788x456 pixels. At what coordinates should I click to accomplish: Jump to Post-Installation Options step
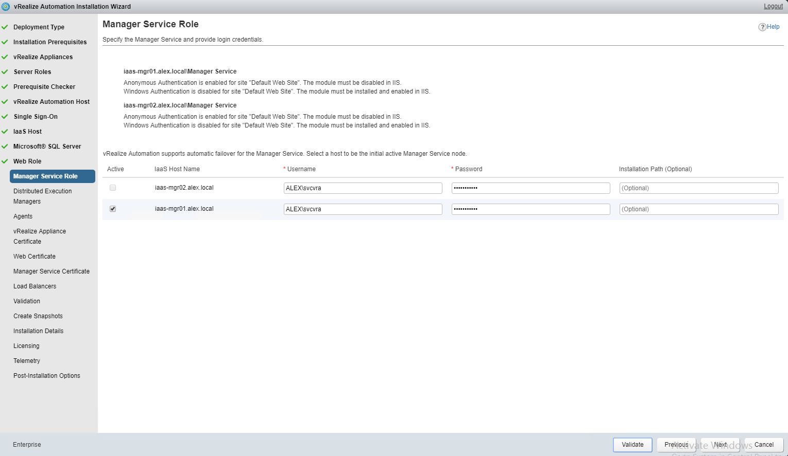[47, 376]
